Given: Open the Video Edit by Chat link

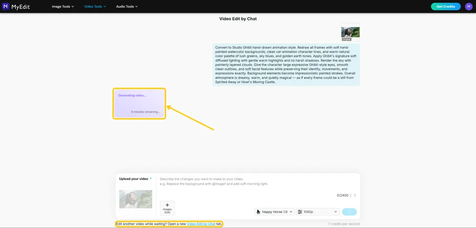Looking at the screenshot, I should pos(201,224).
